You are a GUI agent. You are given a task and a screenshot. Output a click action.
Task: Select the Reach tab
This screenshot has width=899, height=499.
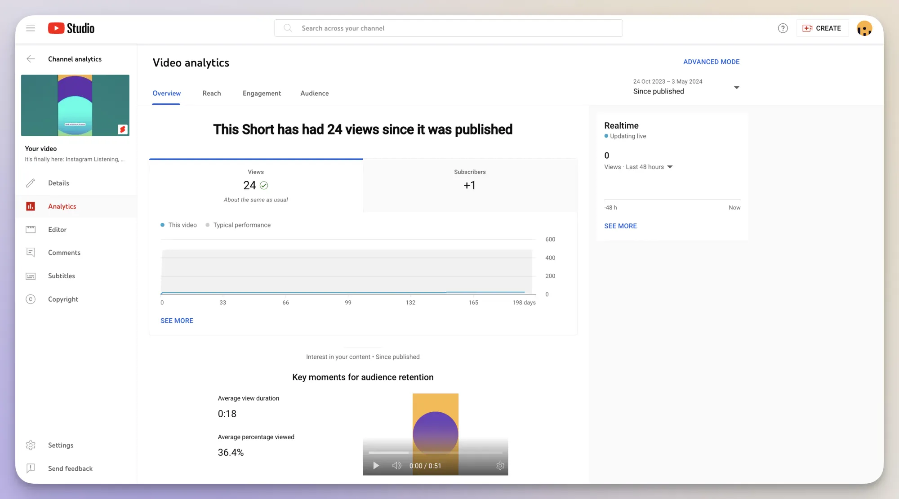211,94
